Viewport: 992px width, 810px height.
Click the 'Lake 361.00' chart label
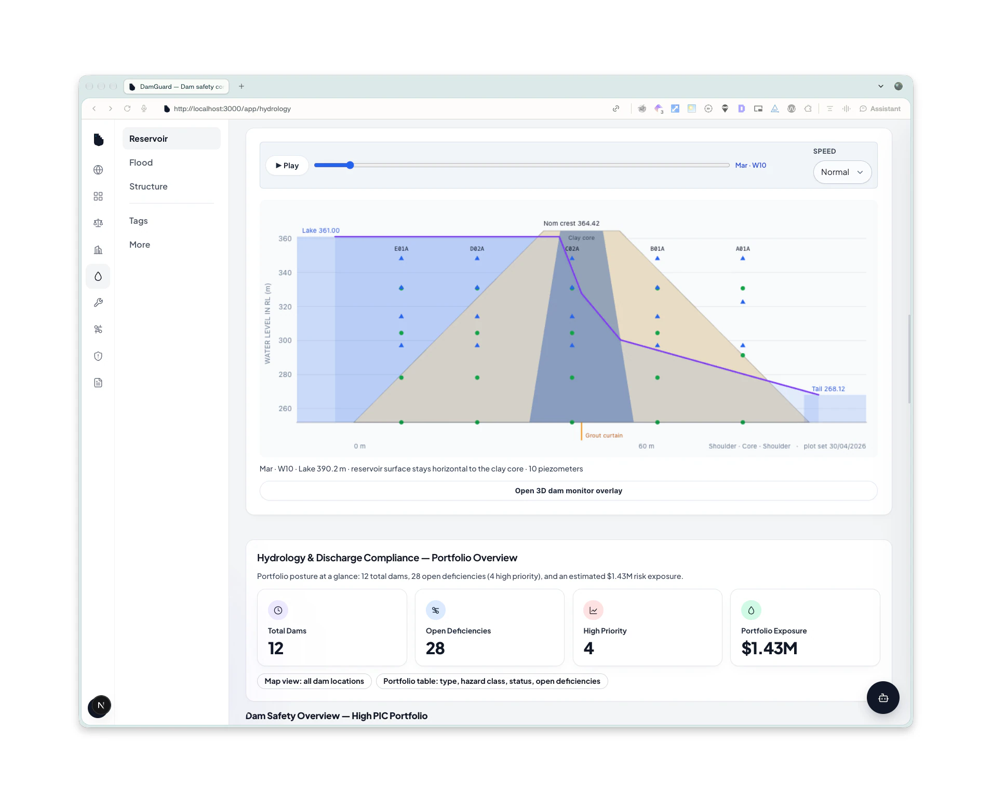coord(320,231)
